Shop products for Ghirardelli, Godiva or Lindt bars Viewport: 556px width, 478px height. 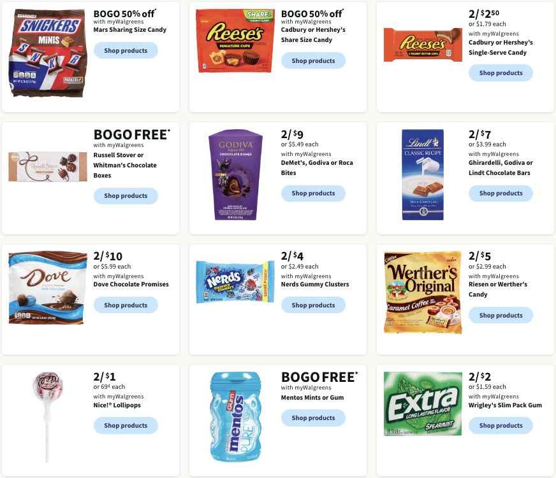(501, 193)
